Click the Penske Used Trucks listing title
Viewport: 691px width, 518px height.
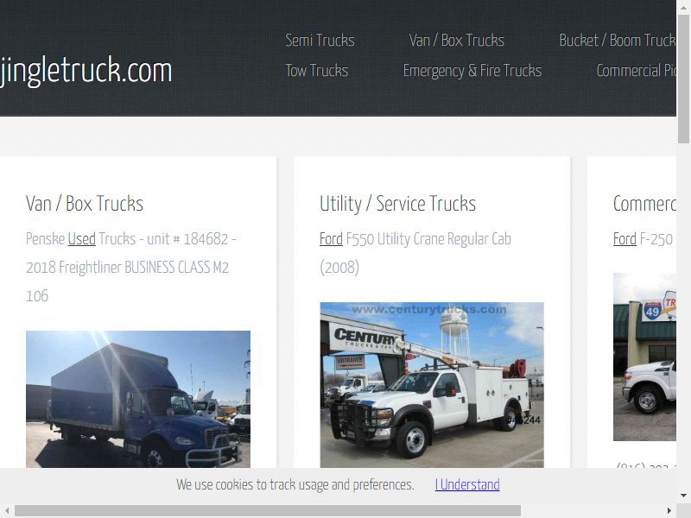(x=131, y=268)
